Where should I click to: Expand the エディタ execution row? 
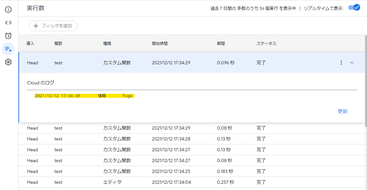coord(192,182)
